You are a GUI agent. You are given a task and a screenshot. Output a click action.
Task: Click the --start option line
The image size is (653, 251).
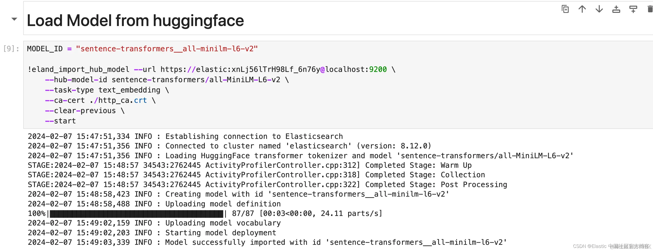tap(60, 121)
